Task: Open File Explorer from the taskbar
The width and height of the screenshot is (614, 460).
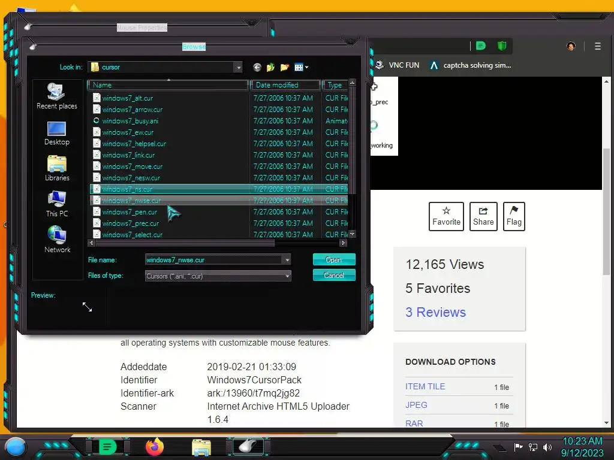Action: pyautogui.click(x=201, y=447)
